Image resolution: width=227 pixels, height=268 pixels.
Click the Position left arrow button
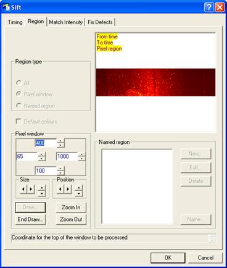click(x=60, y=189)
